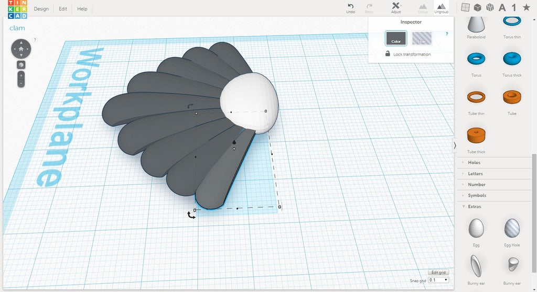Zoom out with the minus button
Viewport: 537px width, 292px height.
click(21, 83)
